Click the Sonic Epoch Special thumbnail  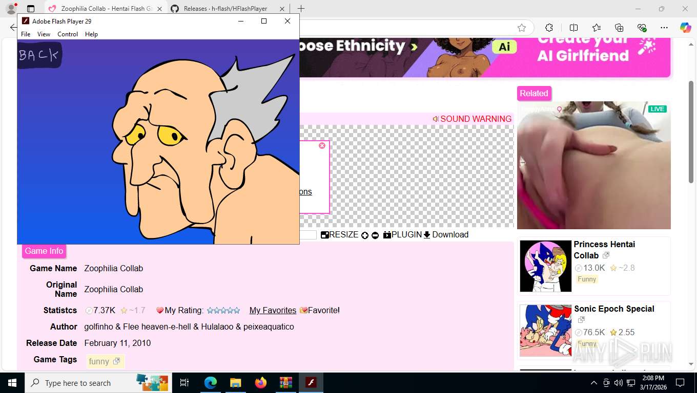545,331
